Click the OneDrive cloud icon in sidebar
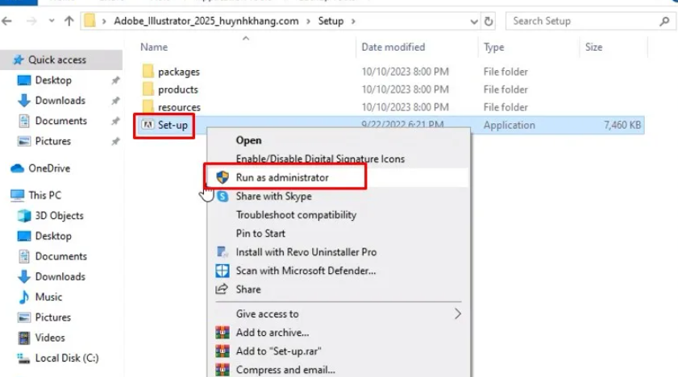 [17, 168]
